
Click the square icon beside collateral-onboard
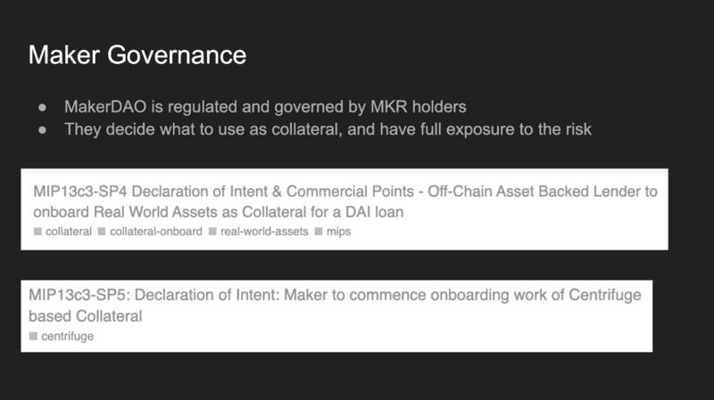pyautogui.click(x=102, y=232)
